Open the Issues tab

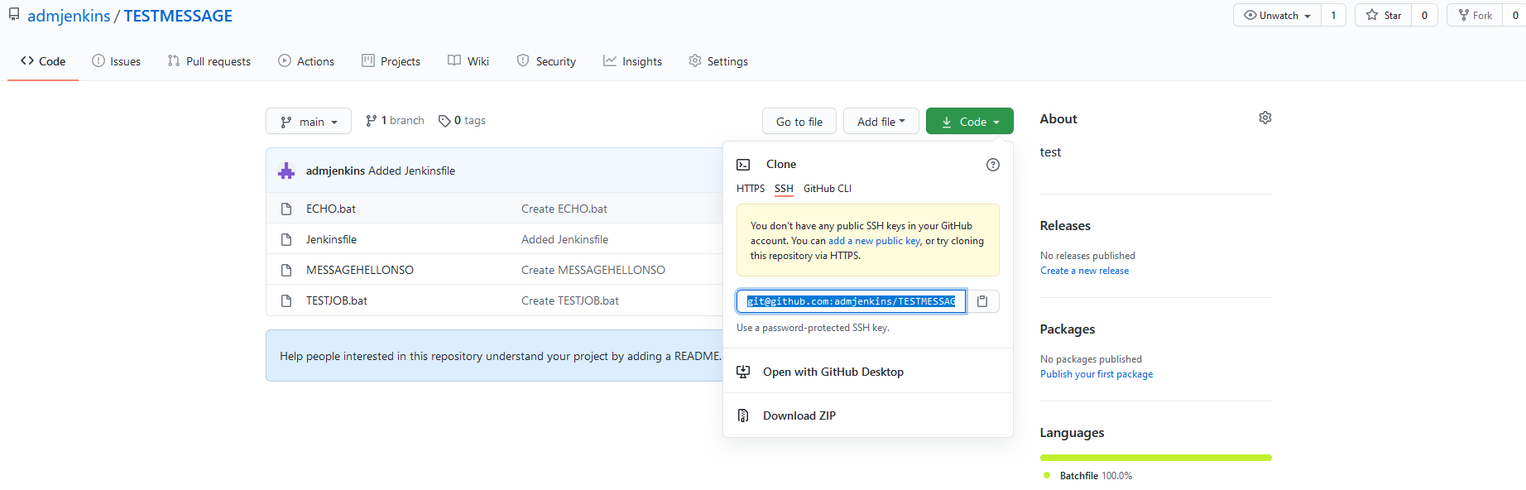click(117, 61)
